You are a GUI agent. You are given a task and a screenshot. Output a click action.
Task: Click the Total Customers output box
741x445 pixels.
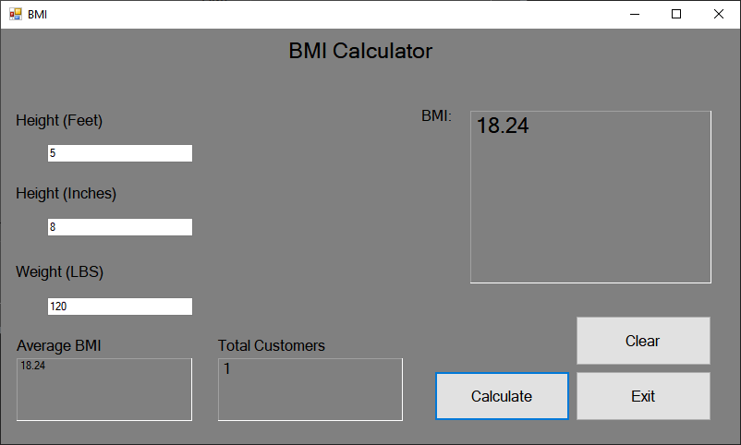(x=310, y=390)
